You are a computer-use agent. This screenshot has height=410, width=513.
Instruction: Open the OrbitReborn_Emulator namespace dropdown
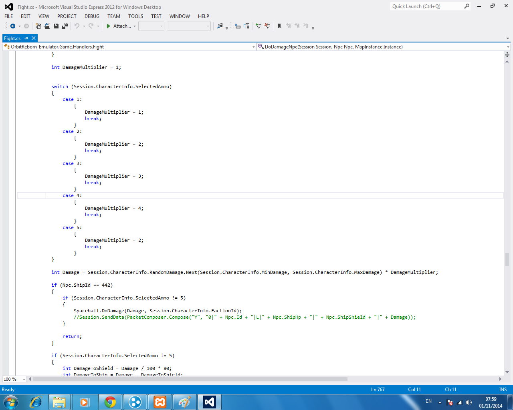point(253,46)
